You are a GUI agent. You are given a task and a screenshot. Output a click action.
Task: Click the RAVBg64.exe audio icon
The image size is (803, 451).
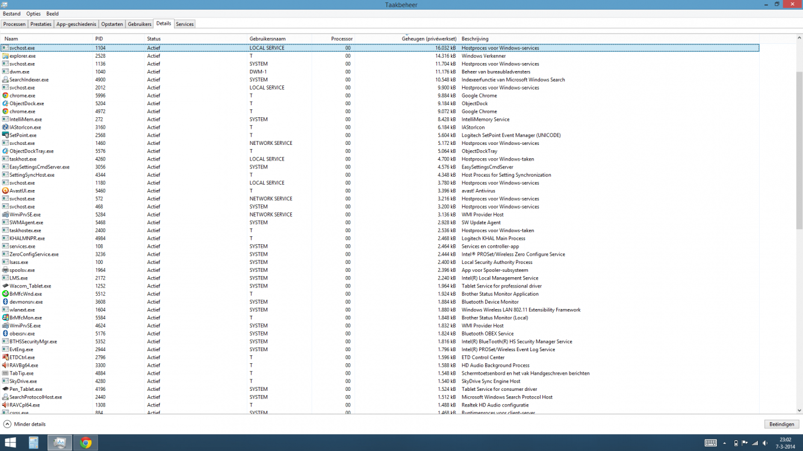tap(5, 365)
